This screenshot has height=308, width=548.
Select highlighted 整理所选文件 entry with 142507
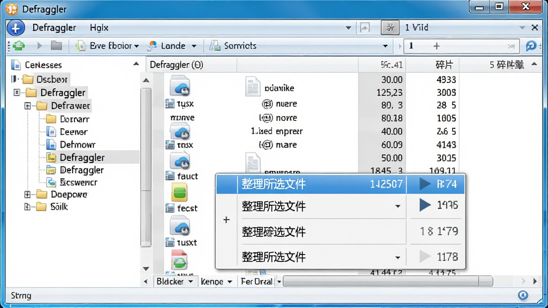tap(340, 184)
